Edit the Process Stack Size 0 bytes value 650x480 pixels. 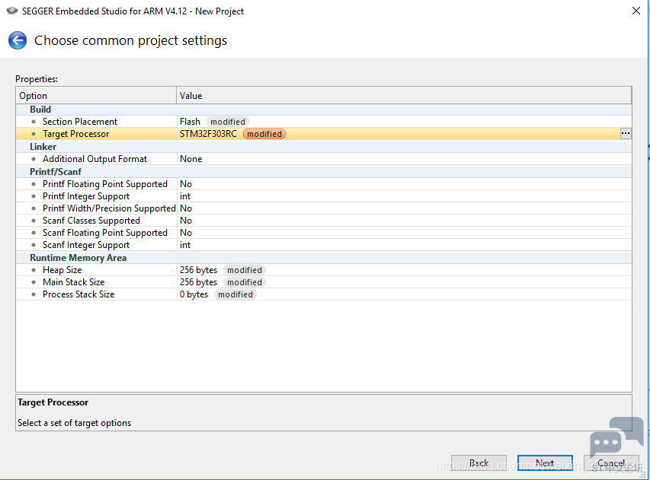194,294
